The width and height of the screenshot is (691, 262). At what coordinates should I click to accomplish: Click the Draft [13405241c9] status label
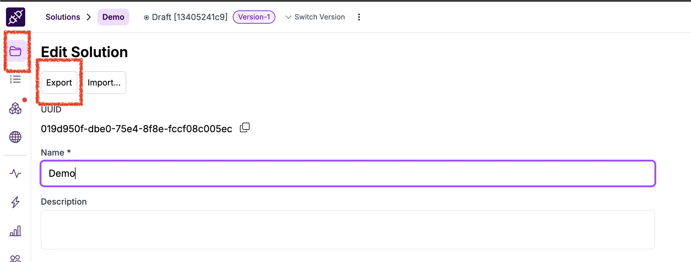pos(186,17)
